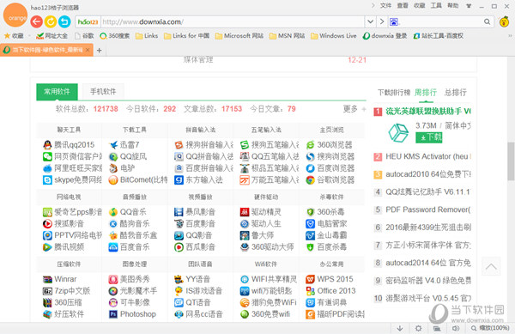Click the Winrar books icon
515x334 pixels.
pyautogui.click(x=47, y=279)
